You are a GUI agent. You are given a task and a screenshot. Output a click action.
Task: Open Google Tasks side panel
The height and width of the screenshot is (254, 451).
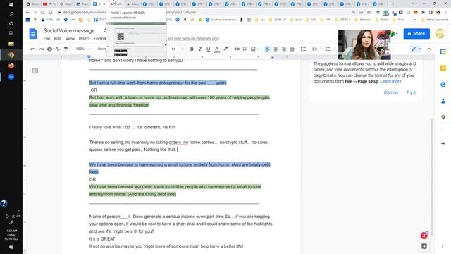point(443,85)
